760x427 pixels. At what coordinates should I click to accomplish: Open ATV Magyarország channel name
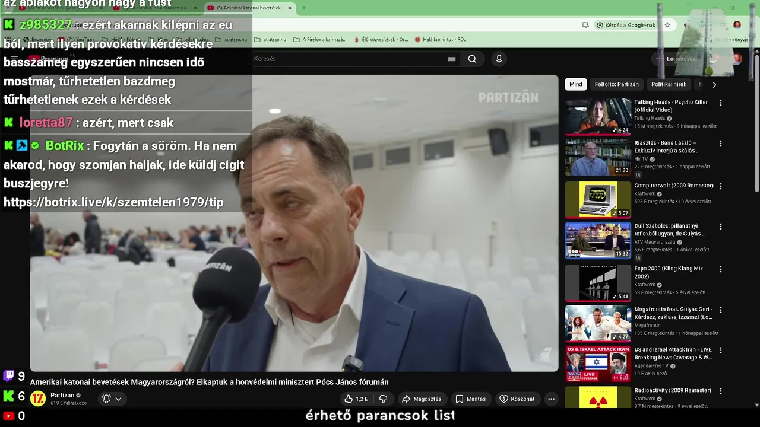click(x=655, y=242)
